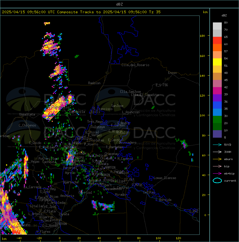239x242 pixels.
Task: Click the -20 mark on bottom axis
Action: click(39, 238)
